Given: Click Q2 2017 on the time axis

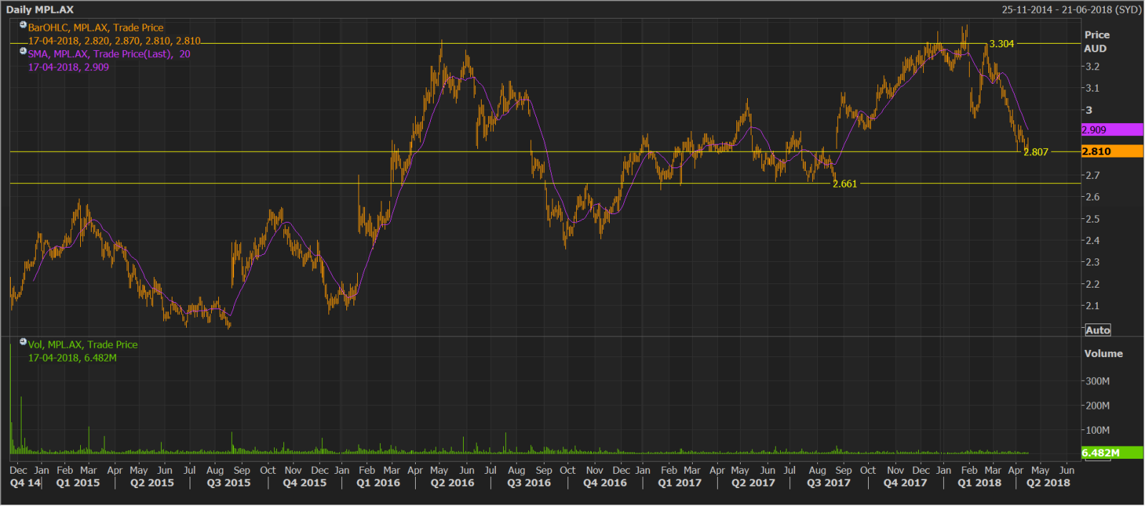Looking at the screenshot, I should coord(754,482).
